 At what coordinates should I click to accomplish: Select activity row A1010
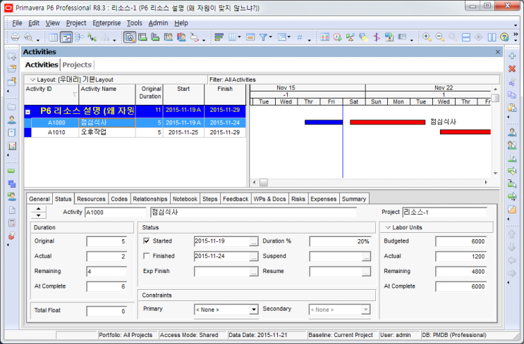click(x=135, y=132)
